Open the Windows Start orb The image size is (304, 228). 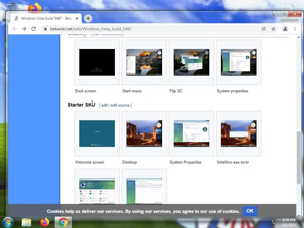click(8, 222)
